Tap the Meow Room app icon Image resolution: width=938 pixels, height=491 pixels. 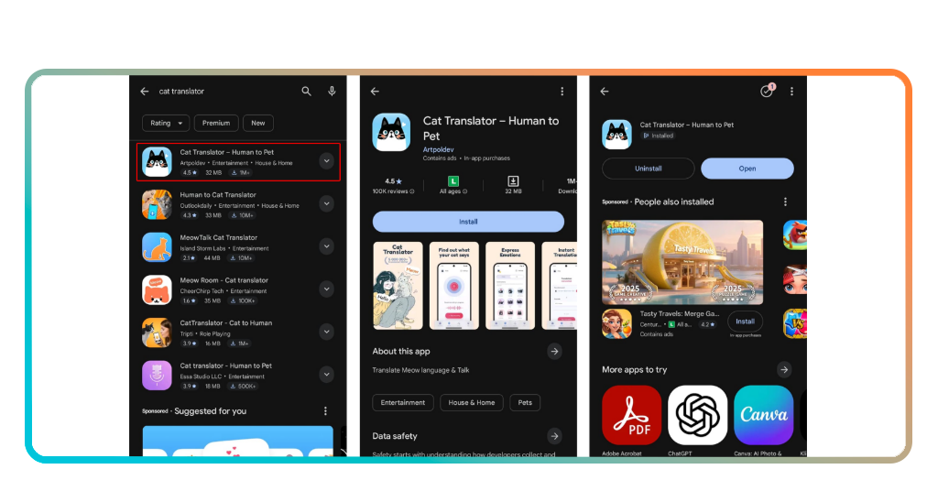click(157, 290)
